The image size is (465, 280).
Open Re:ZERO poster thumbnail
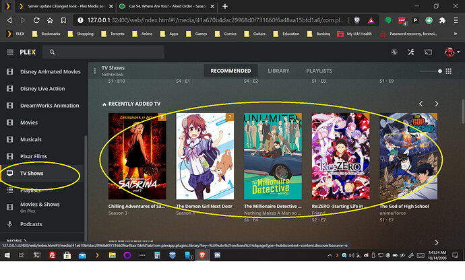(341, 156)
